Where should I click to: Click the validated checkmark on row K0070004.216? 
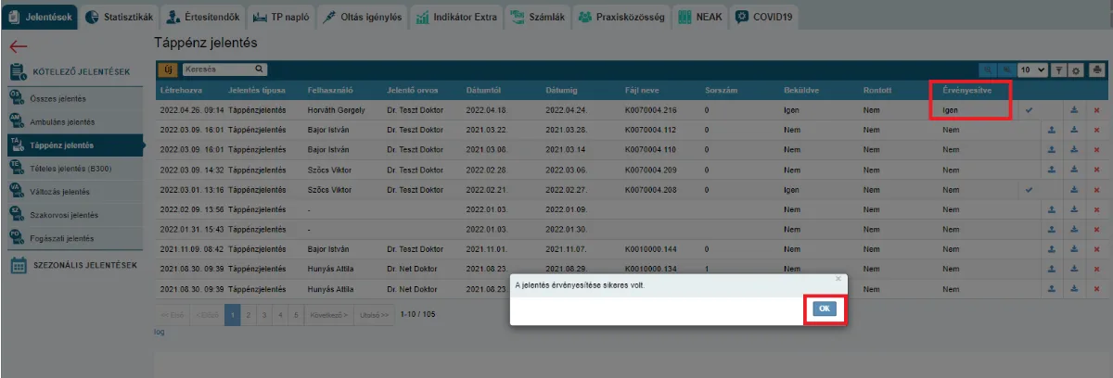point(1029,109)
